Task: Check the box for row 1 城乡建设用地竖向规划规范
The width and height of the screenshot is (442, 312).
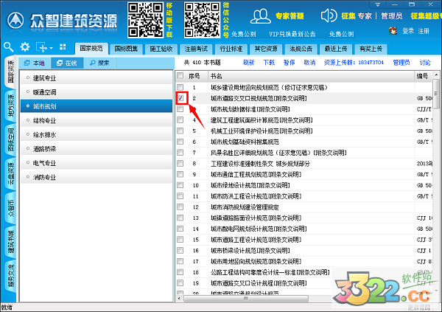Action: click(x=180, y=87)
